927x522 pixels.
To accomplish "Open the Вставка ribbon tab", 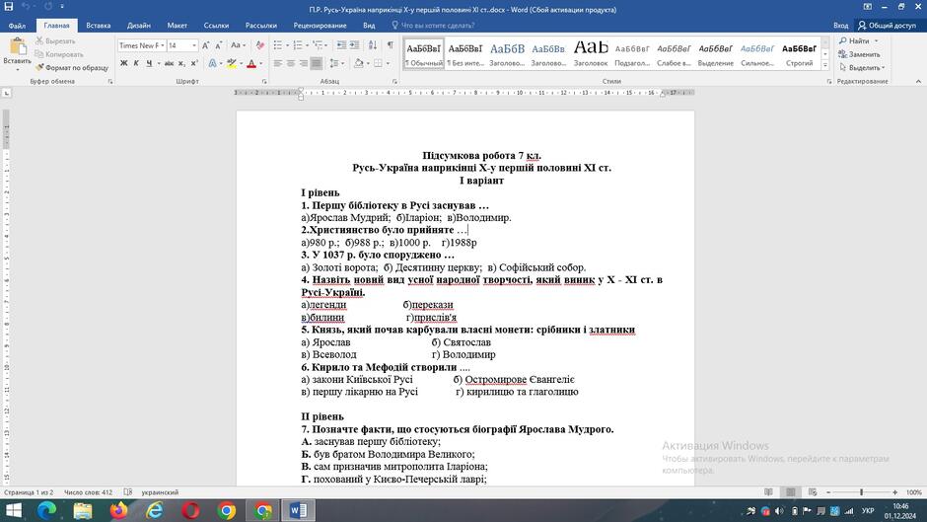I will (99, 26).
